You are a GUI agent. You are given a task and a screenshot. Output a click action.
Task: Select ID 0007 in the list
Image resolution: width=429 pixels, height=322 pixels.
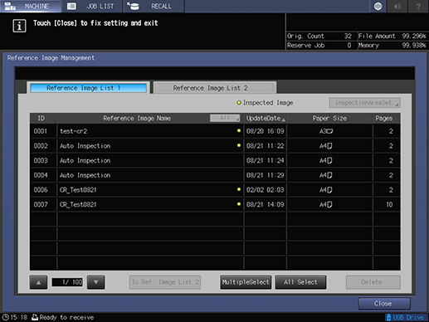point(215,204)
